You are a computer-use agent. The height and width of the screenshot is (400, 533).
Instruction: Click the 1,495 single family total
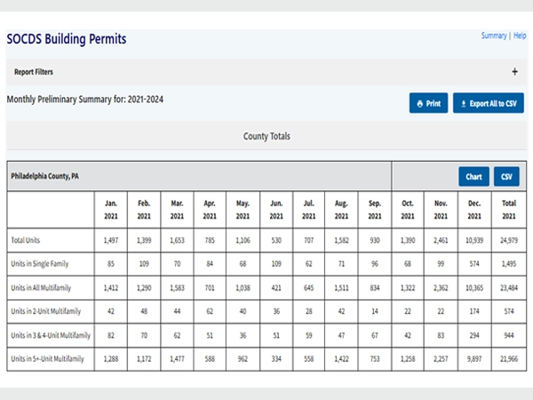(509, 264)
